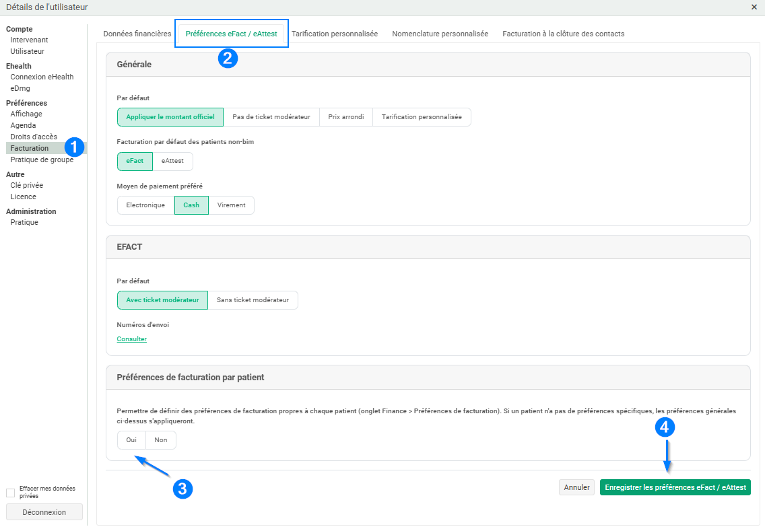Close the user details dialog

coord(754,7)
